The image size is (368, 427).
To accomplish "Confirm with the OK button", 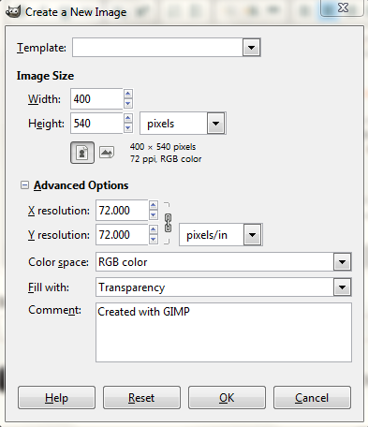I will pyautogui.click(x=227, y=398).
